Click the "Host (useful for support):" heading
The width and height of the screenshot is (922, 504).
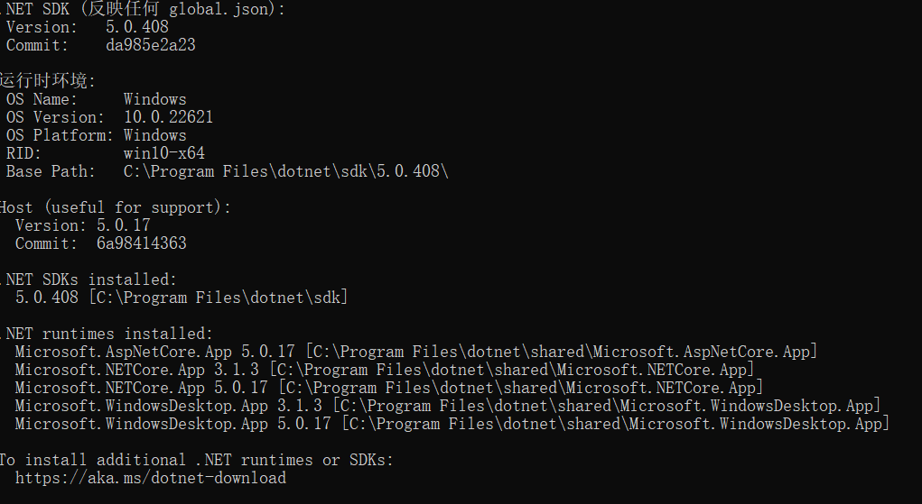[115, 207]
